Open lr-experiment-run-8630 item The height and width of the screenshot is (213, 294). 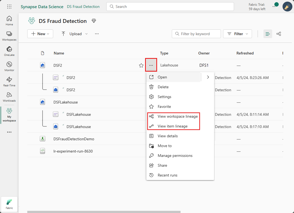tap(73, 151)
